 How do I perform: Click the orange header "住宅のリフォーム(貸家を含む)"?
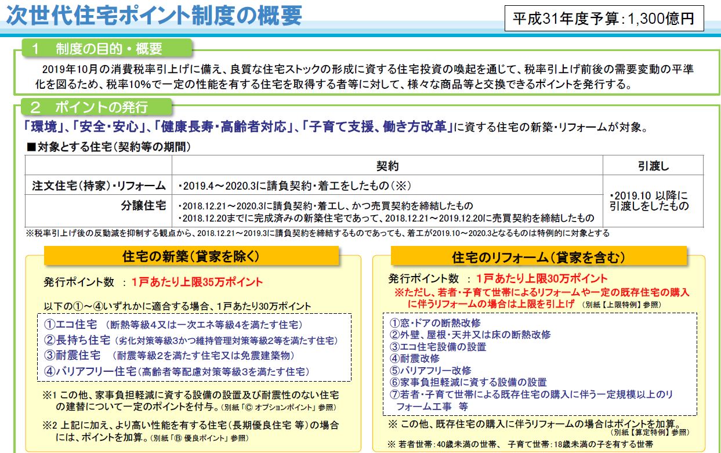click(x=539, y=257)
